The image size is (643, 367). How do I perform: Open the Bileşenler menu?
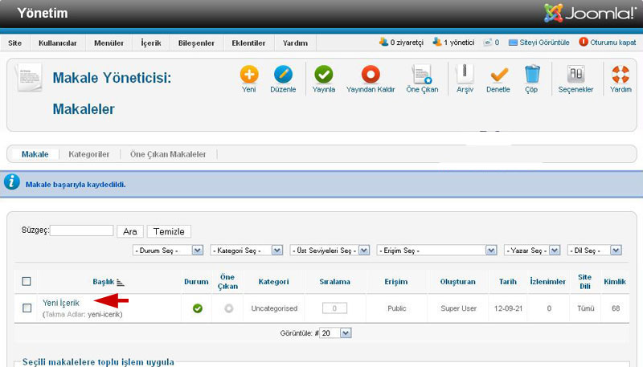[196, 43]
